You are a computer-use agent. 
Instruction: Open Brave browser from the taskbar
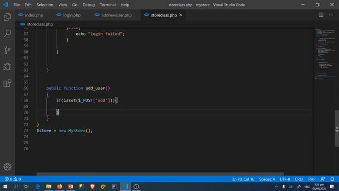point(93,187)
